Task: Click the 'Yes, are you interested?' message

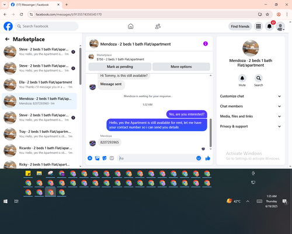Action: [186, 114]
